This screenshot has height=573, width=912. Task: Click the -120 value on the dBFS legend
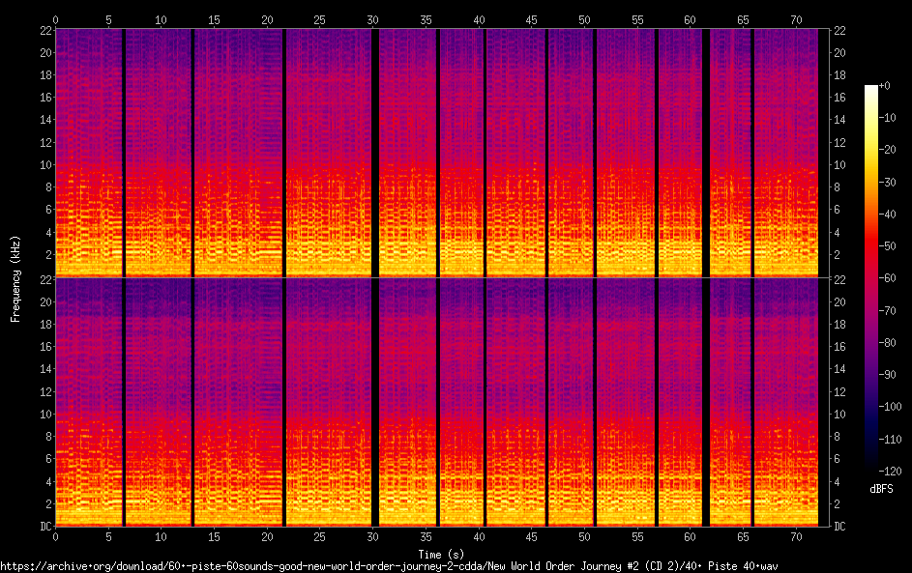[x=891, y=471]
